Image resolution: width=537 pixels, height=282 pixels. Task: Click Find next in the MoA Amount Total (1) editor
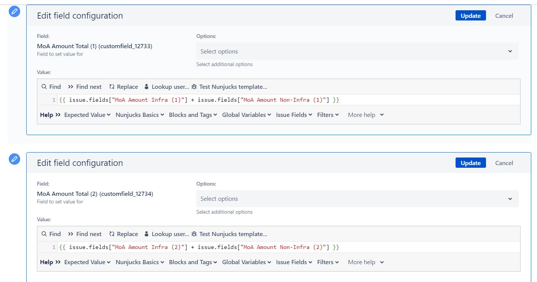pos(84,87)
